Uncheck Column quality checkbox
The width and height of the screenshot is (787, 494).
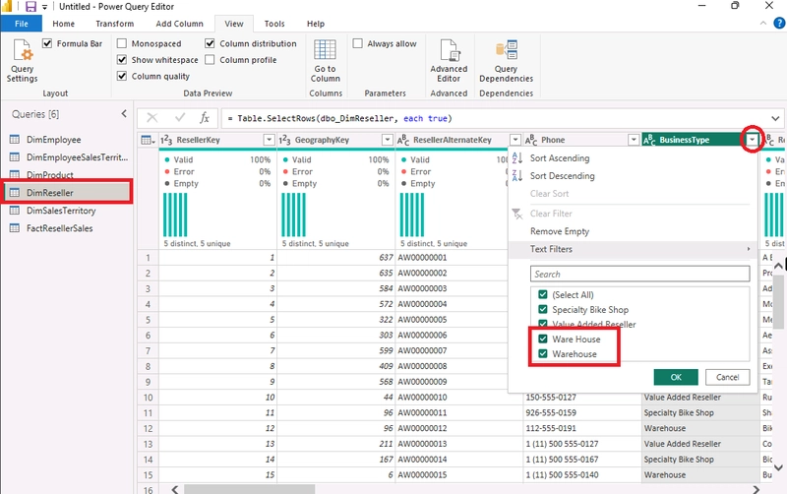(x=121, y=76)
